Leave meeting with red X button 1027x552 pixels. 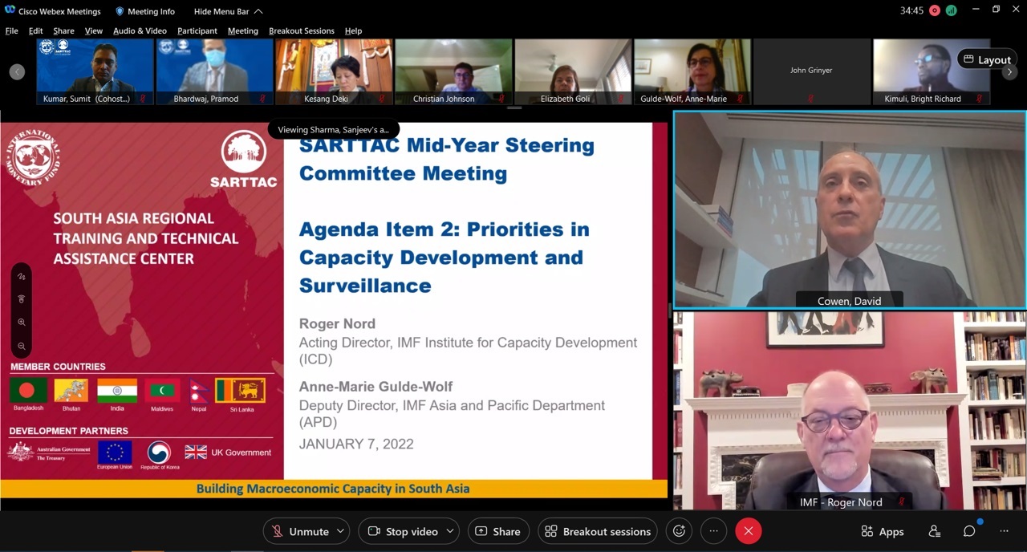tap(749, 531)
